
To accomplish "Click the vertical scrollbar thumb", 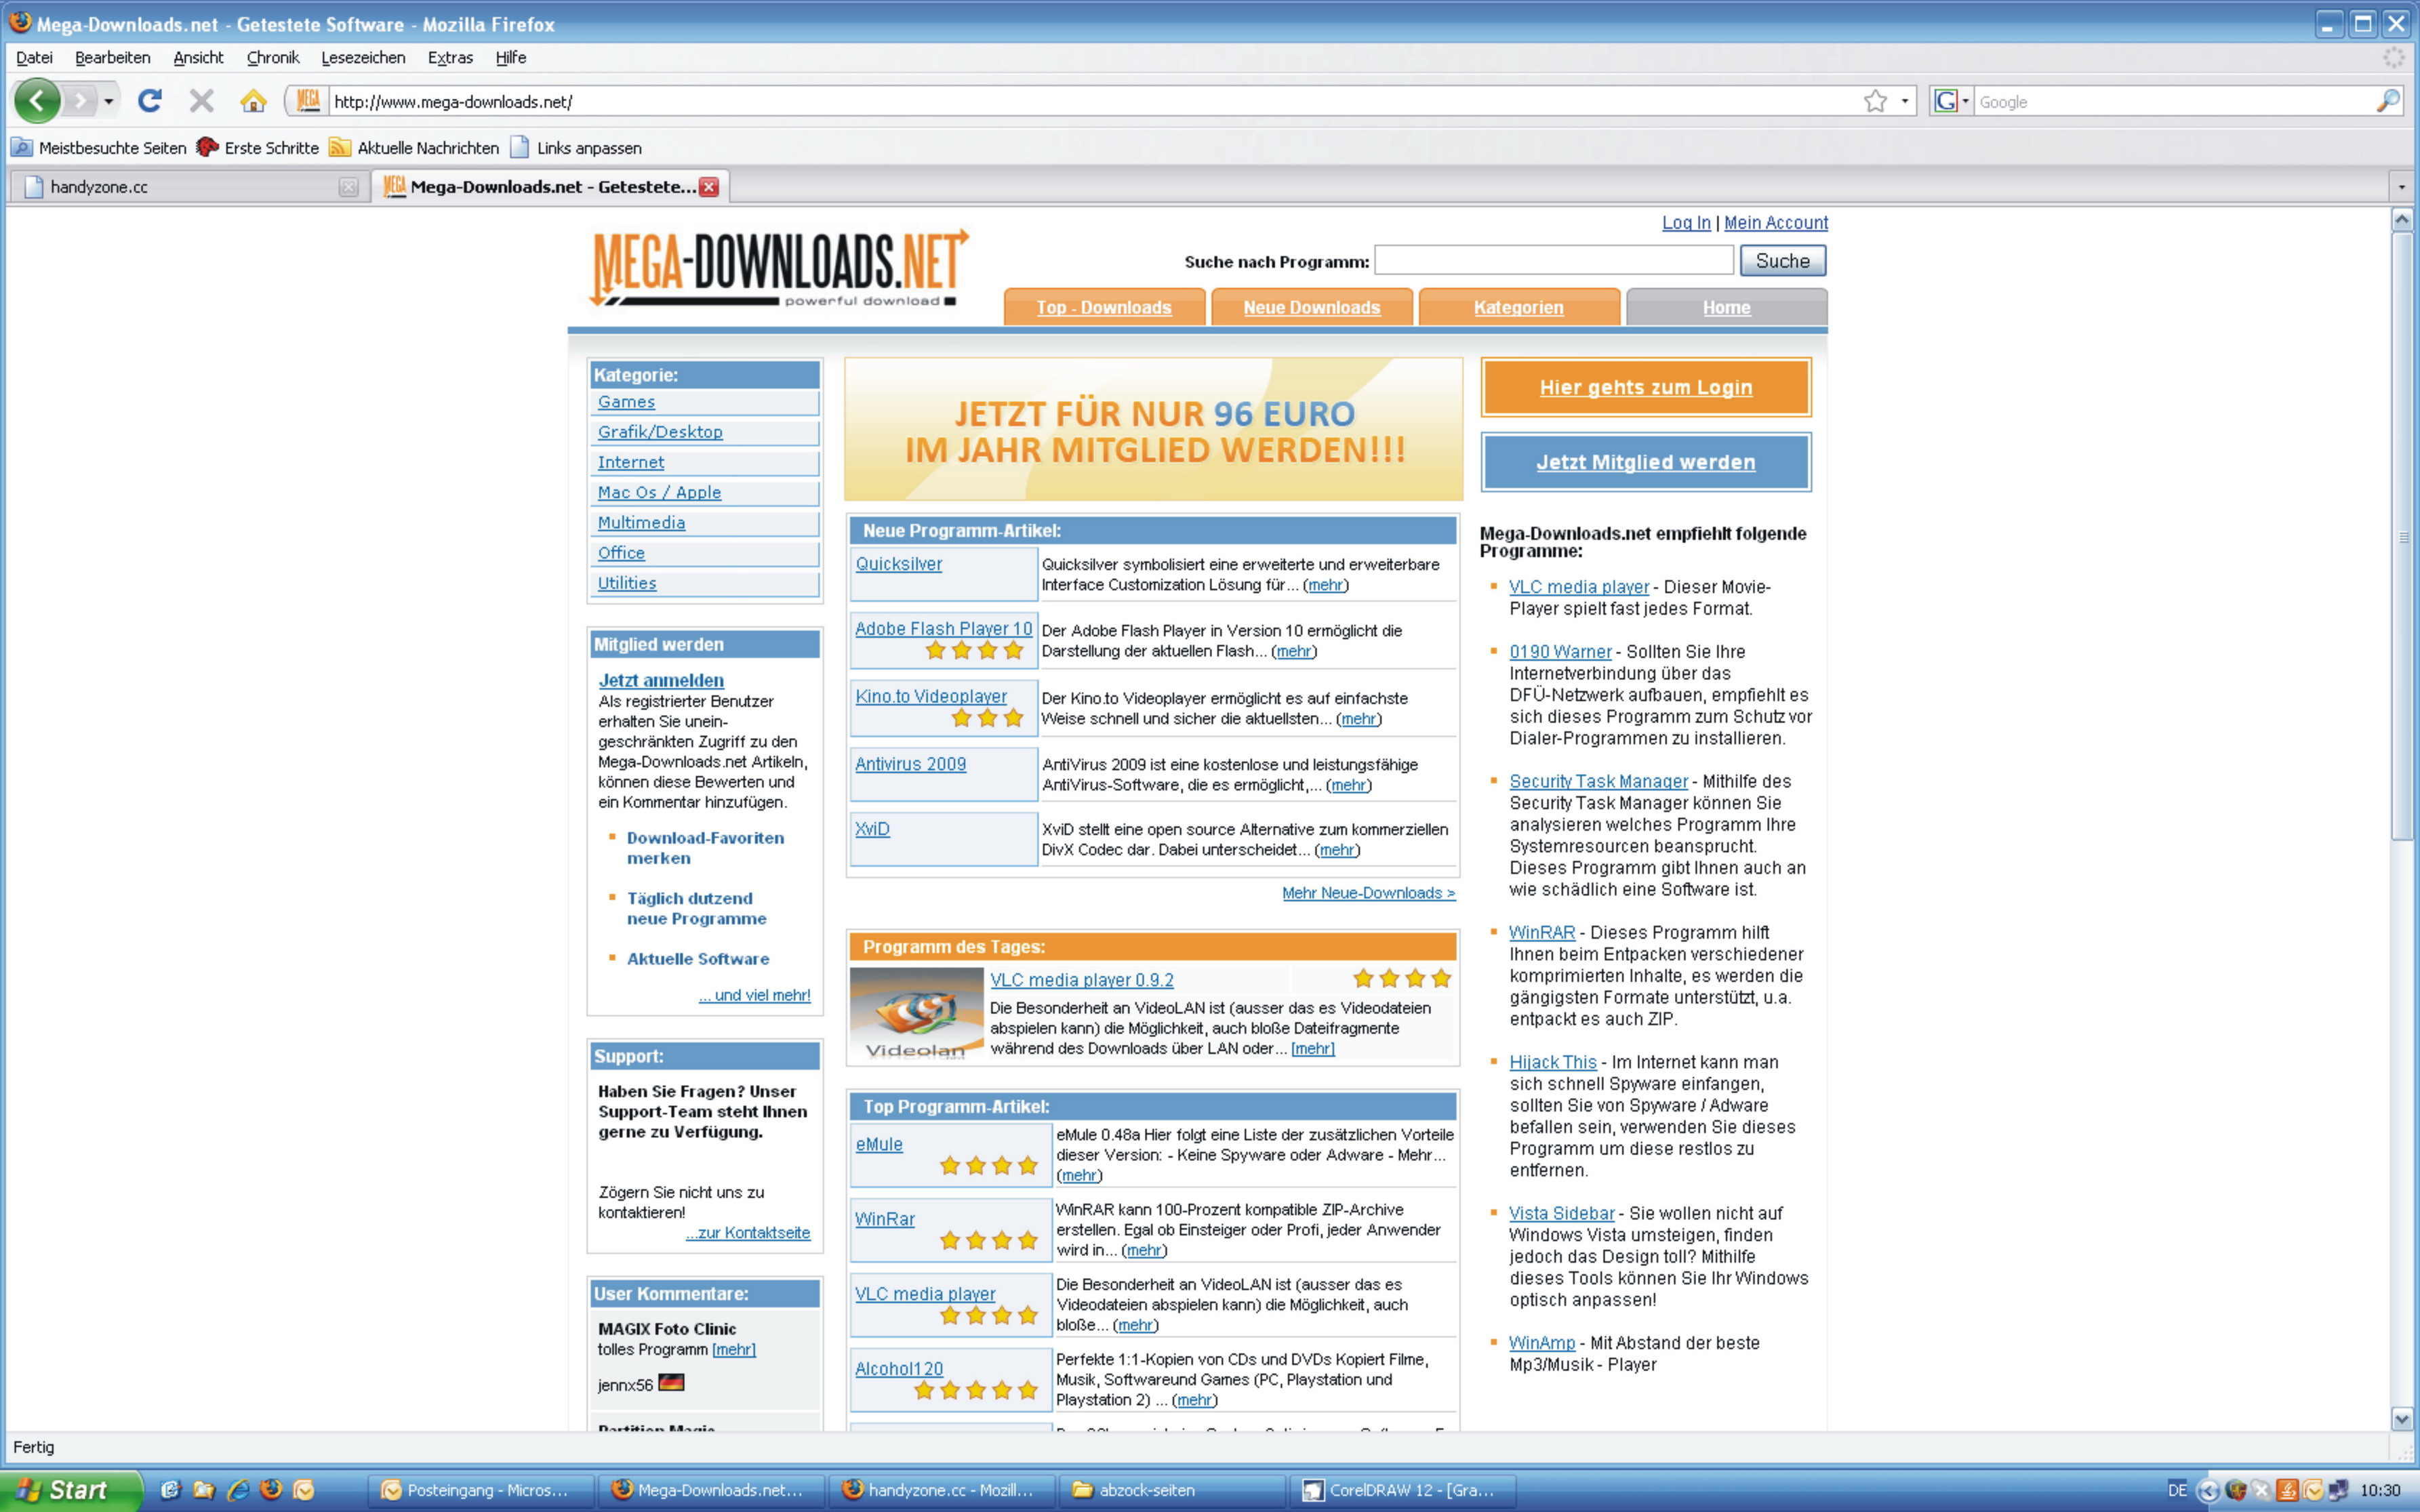I will coord(2402,536).
